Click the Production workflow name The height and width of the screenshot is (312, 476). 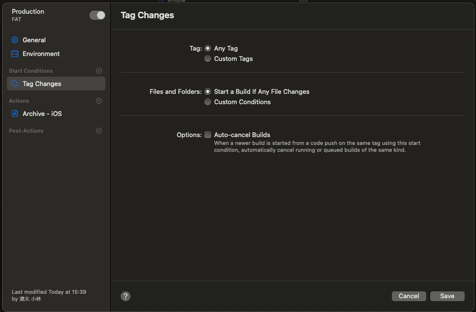(x=28, y=11)
